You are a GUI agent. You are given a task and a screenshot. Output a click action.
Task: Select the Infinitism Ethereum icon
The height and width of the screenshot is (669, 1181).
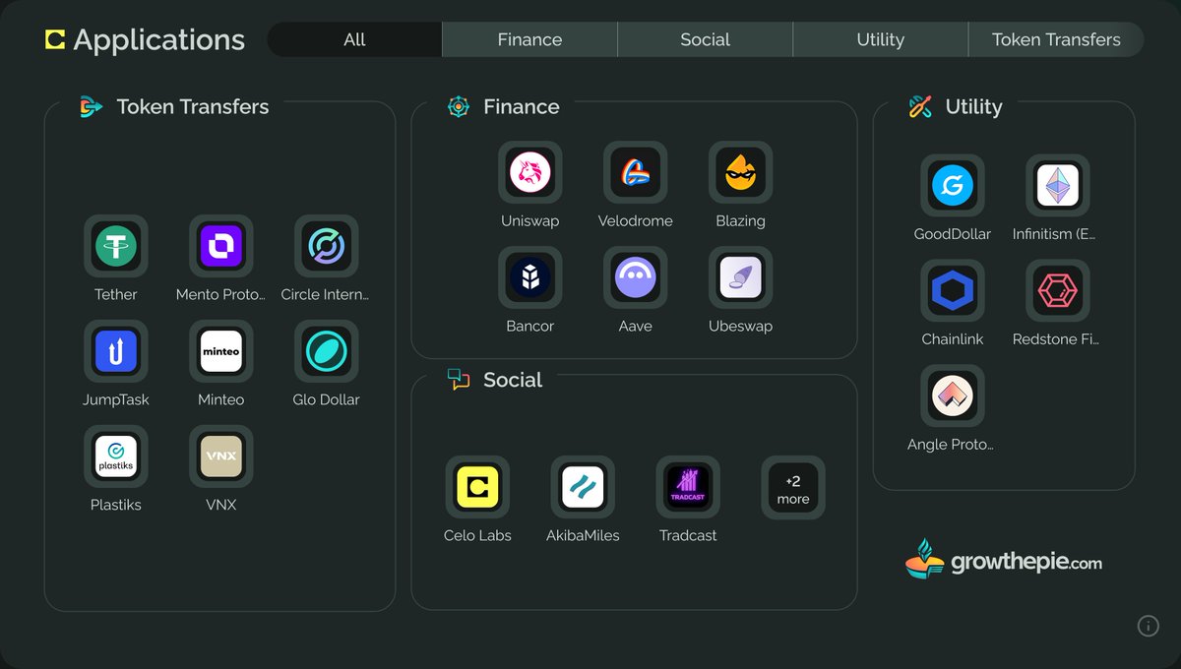tap(1058, 185)
